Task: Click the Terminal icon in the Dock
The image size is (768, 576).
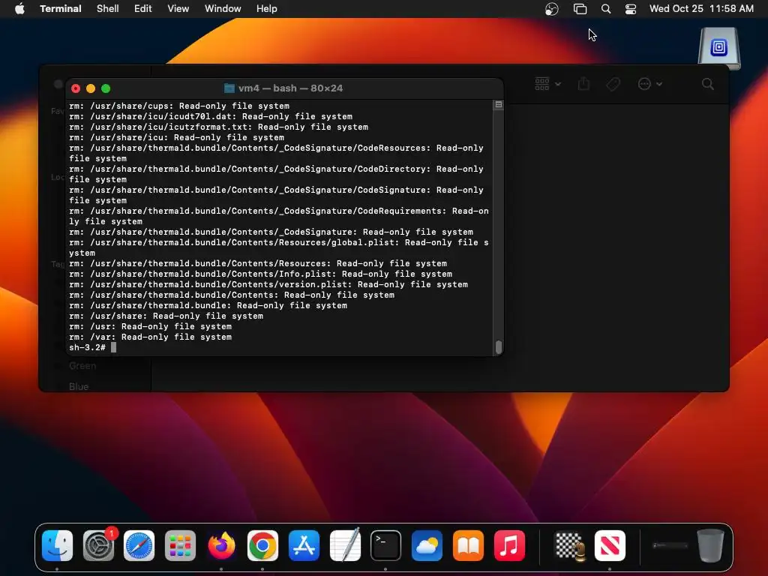Action: pos(385,546)
